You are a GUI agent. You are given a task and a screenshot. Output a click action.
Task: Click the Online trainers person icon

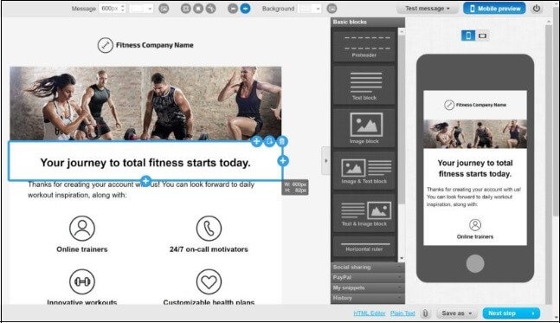point(82,228)
